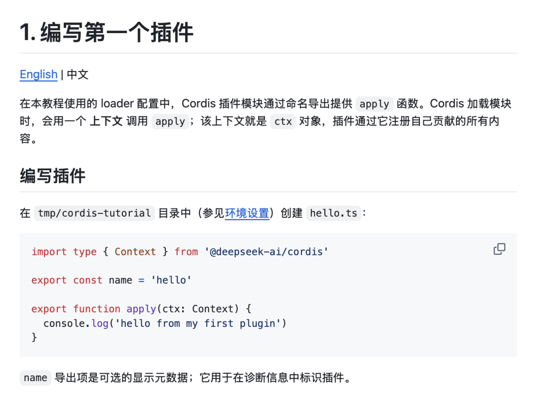Click the 'hello' string literal in code
This screenshot has width=533, height=396.
(171, 280)
